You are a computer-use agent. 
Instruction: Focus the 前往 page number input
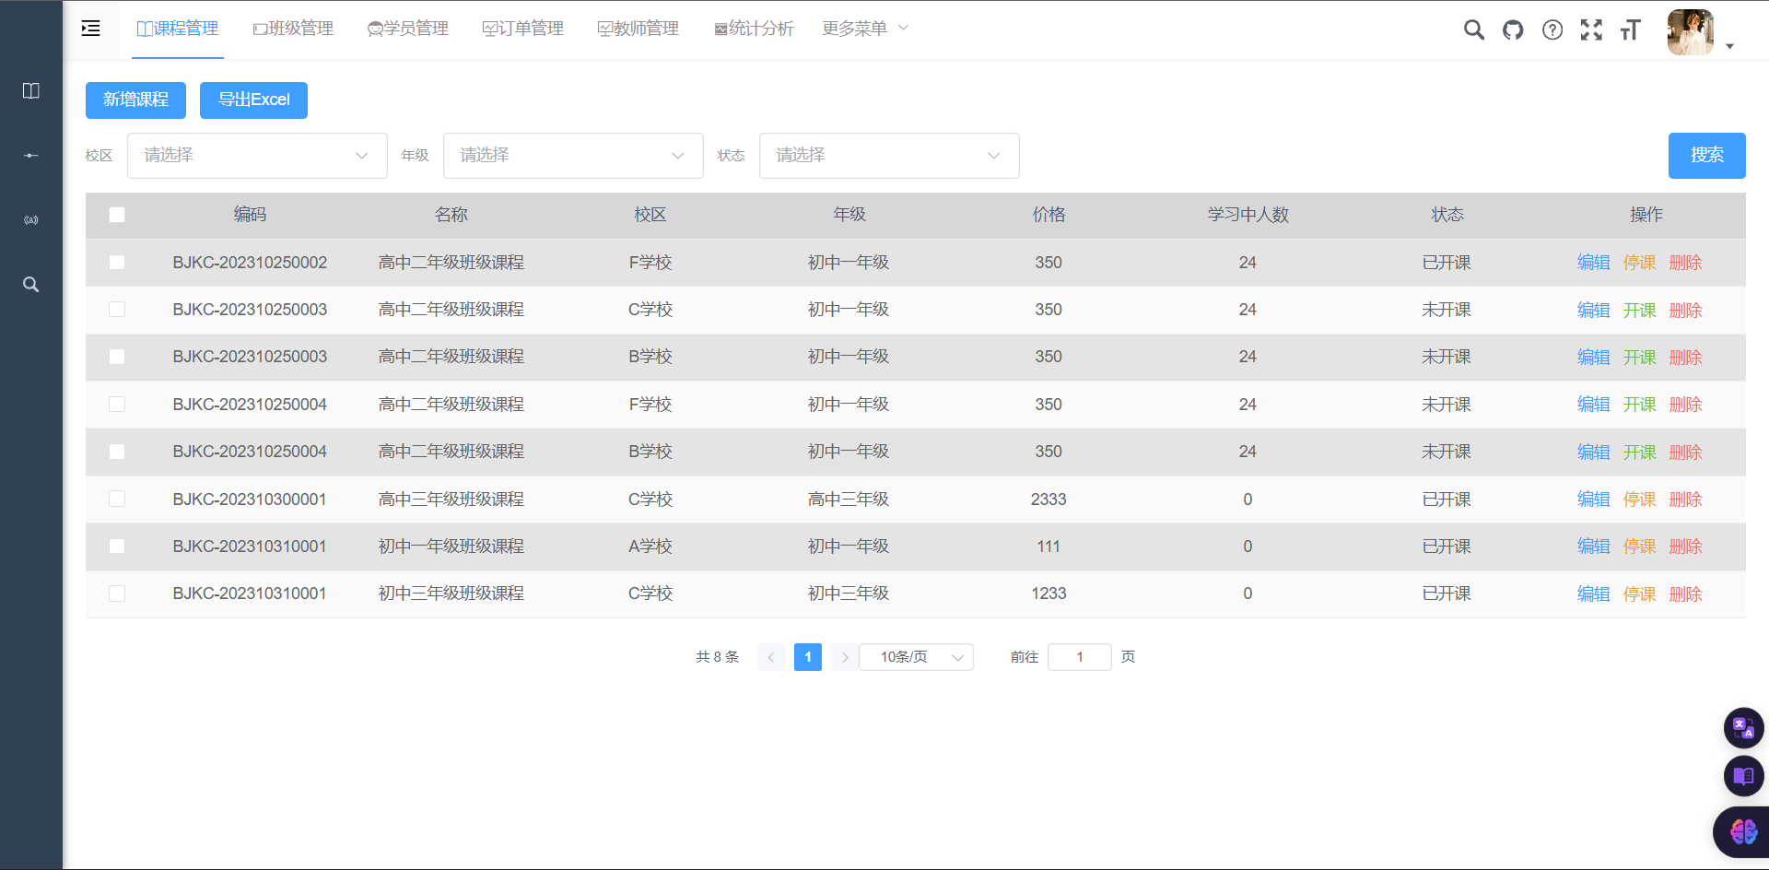[x=1080, y=657]
